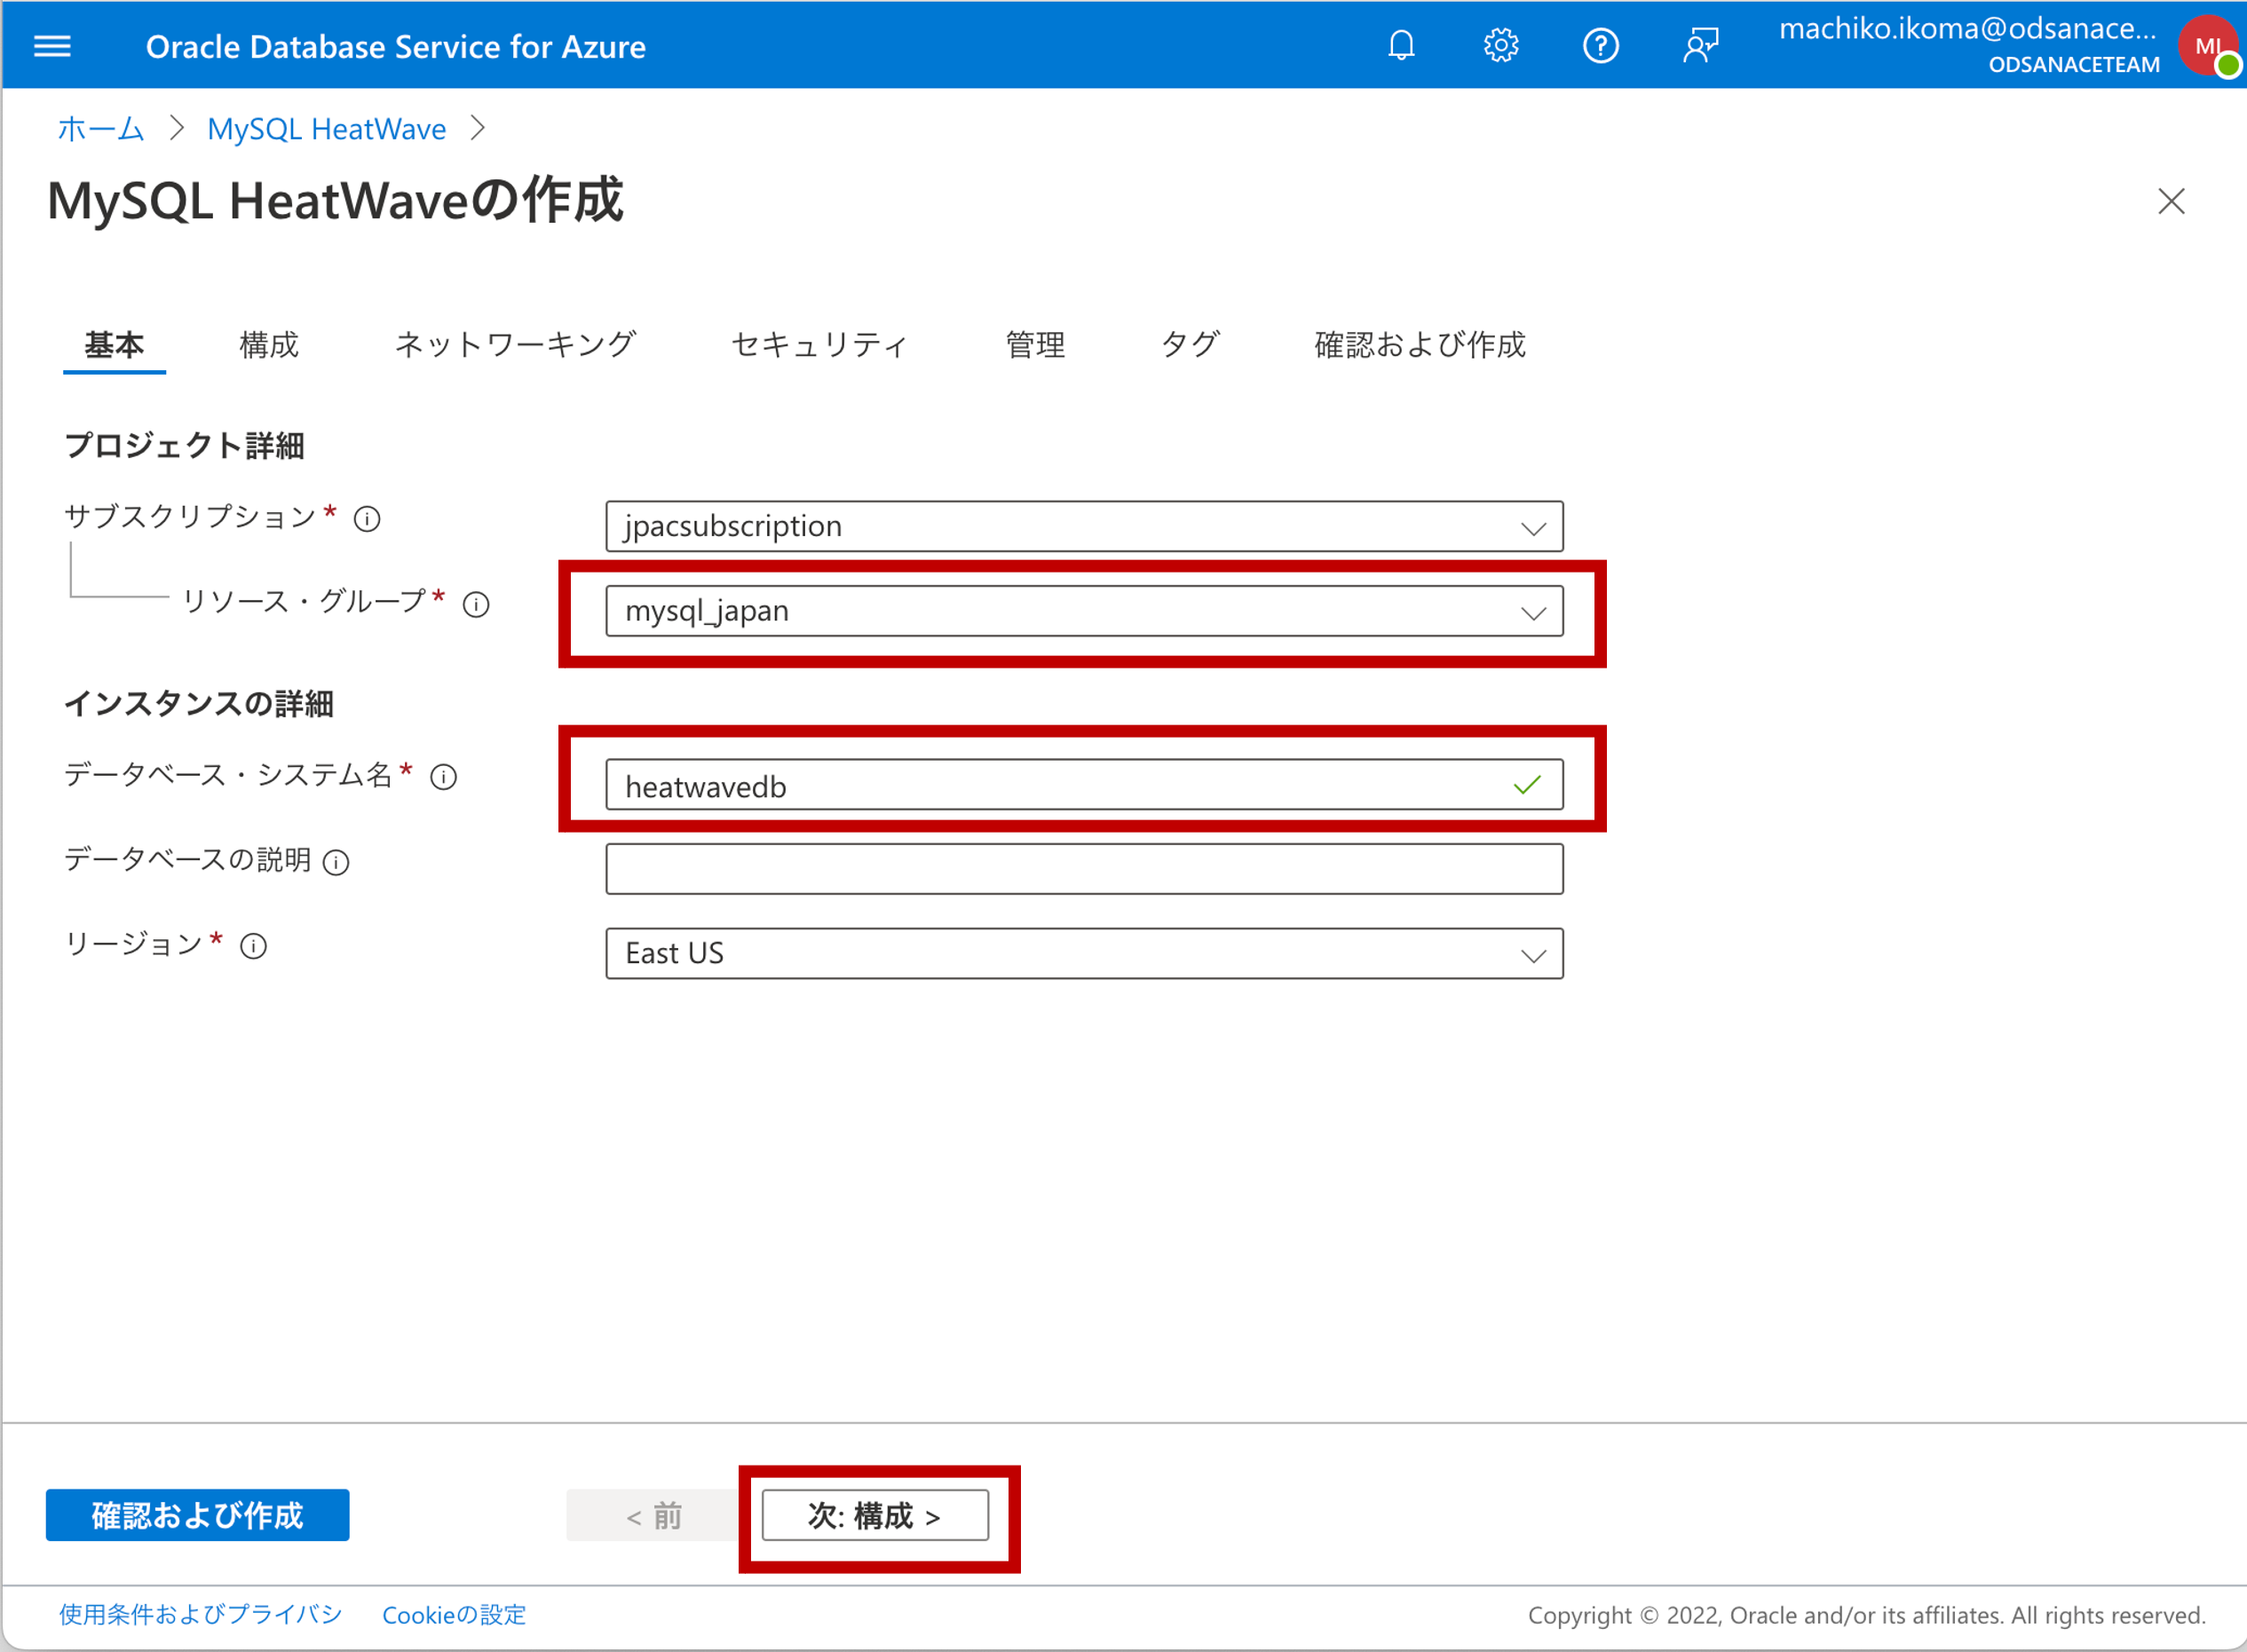2247x1652 pixels.
Task: Click info icon next to リージョン
Action: pyautogui.click(x=254, y=946)
